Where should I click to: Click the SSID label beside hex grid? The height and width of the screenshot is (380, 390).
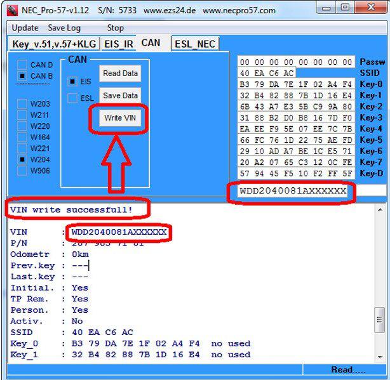(x=370, y=73)
